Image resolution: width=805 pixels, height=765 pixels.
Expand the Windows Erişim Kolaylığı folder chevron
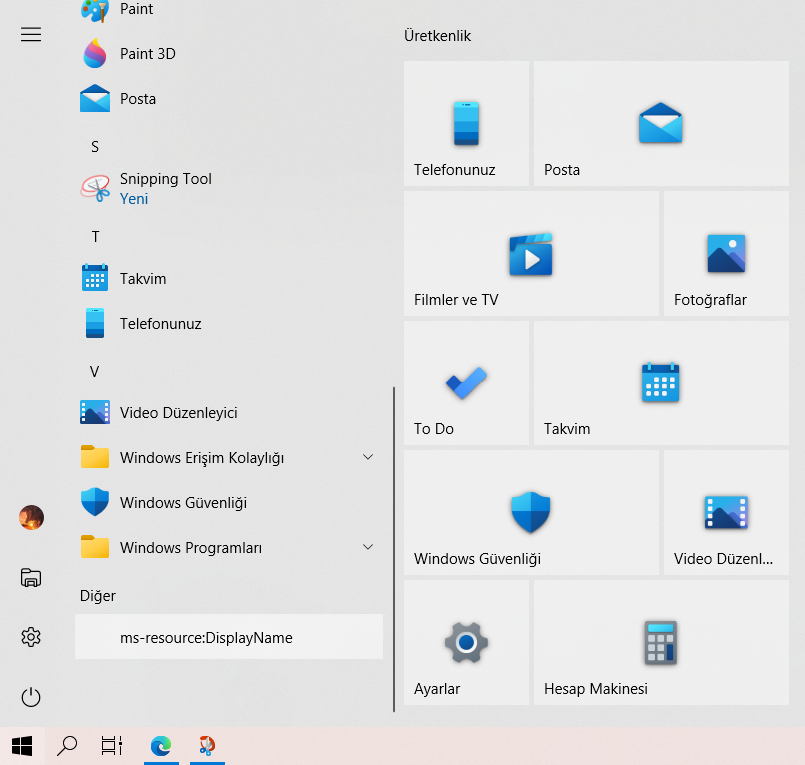tap(368, 457)
